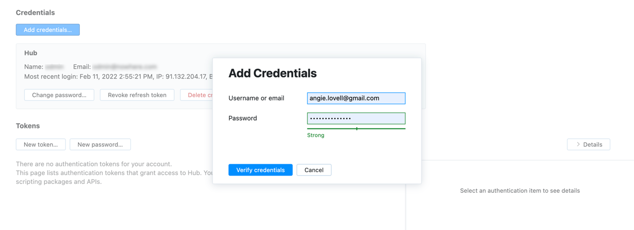Viewport: 634px width, 230px height.
Task: Click the New password button
Action: 100,145
